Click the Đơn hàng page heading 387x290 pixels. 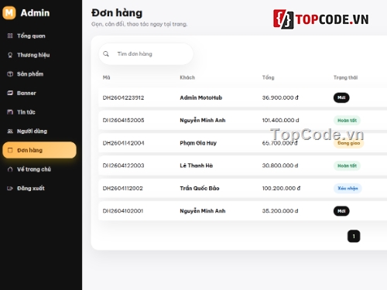[x=117, y=13]
